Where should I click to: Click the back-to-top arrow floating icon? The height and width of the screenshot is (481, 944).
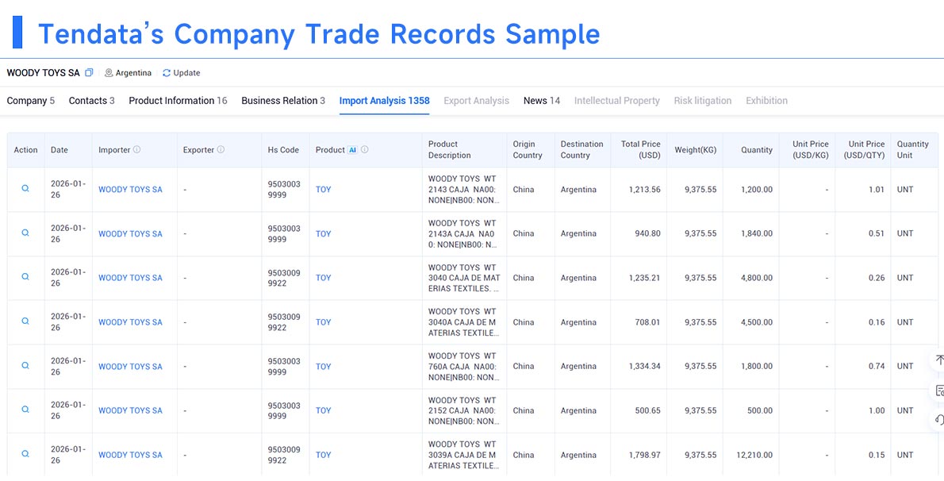pyautogui.click(x=939, y=360)
